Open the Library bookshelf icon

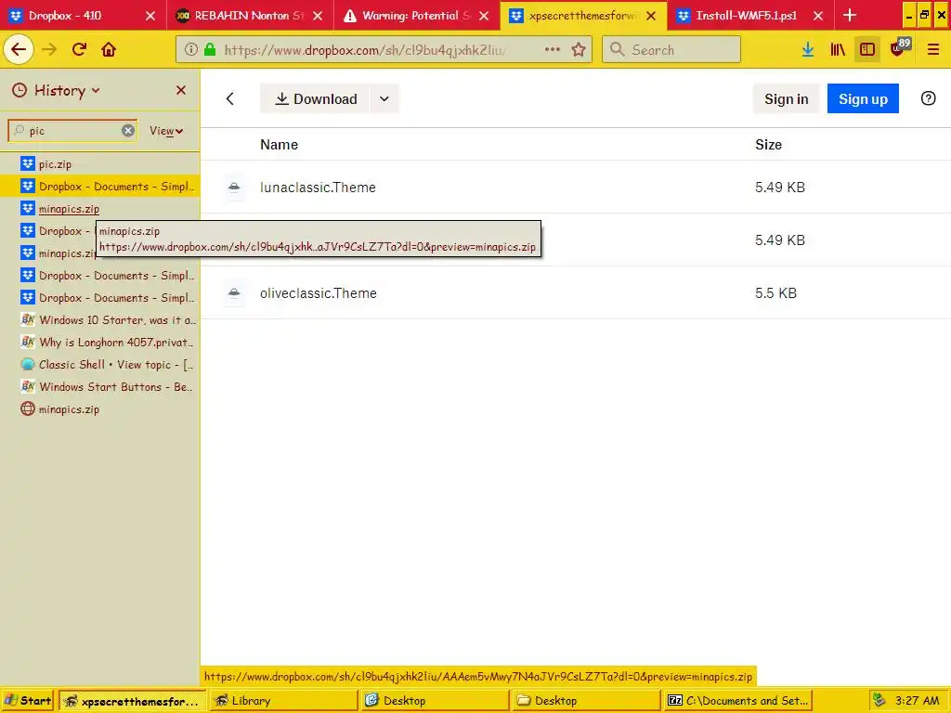[838, 49]
